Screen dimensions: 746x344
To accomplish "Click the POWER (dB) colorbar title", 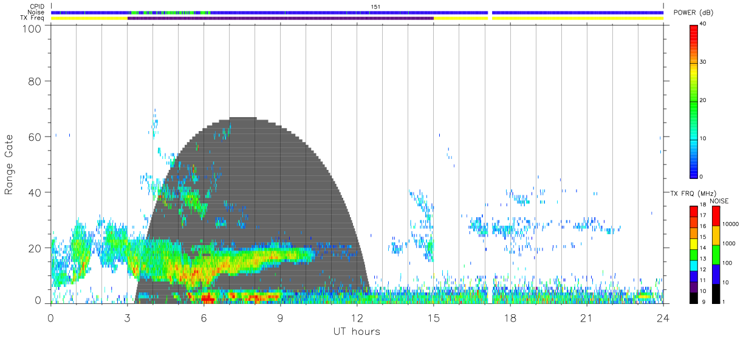I will 694,13.
